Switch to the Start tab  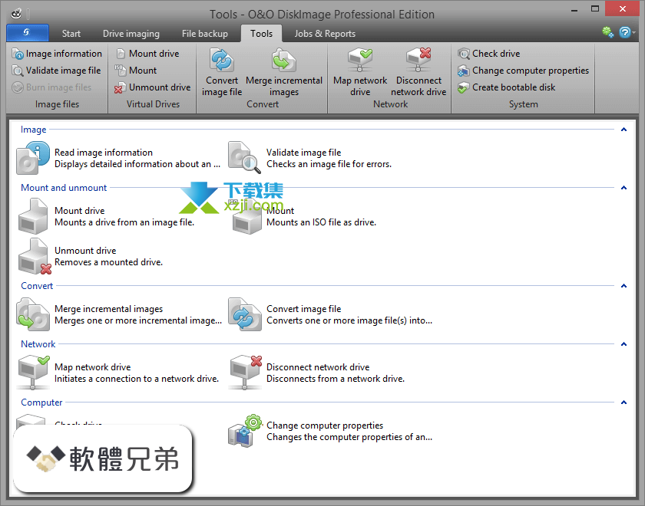(71, 34)
